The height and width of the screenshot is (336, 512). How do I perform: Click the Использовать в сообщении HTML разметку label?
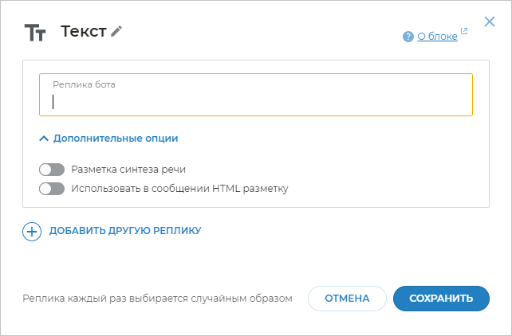coord(179,189)
